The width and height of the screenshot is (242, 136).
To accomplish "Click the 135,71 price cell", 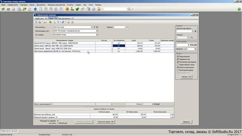I will pos(134,43).
